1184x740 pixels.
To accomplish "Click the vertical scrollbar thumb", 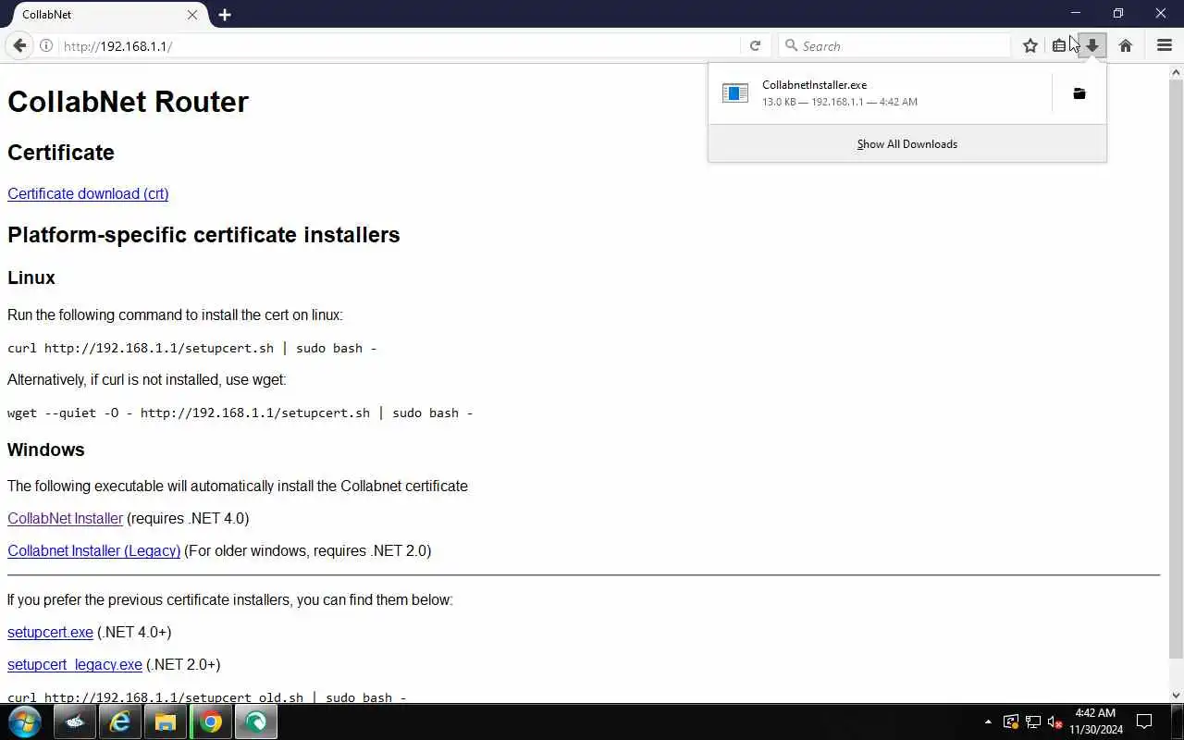I will point(1177,368).
